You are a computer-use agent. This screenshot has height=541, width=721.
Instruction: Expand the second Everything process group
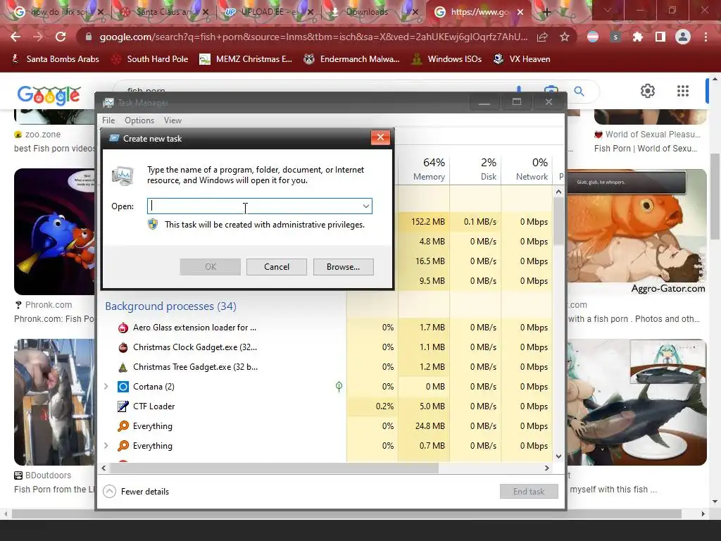click(106, 446)
